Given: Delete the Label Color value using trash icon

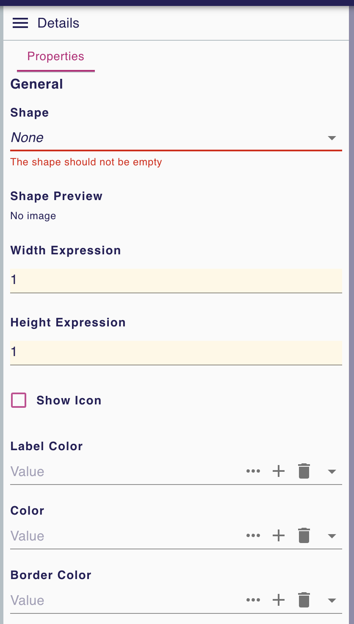Looking at the screenshot, I should coord(304,471).
